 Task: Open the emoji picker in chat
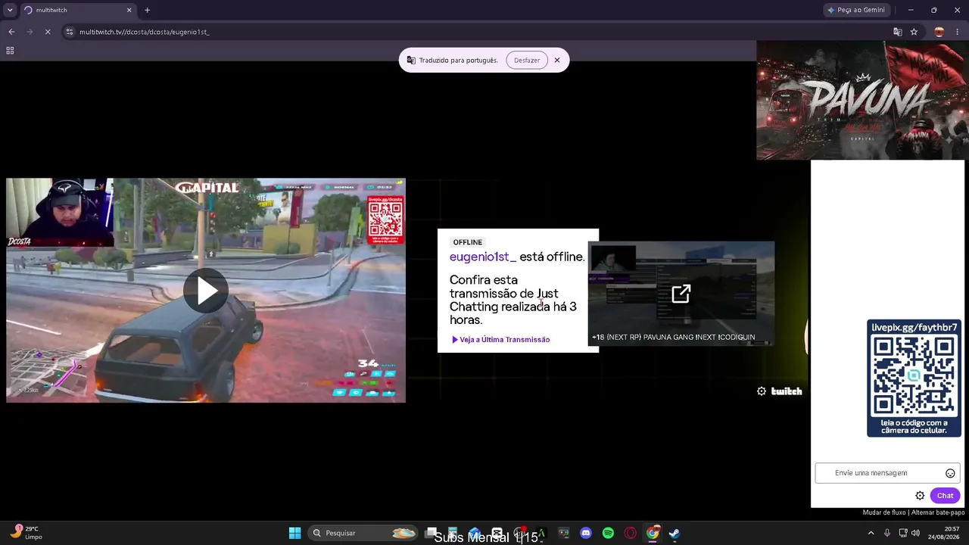tap(950, 473)
